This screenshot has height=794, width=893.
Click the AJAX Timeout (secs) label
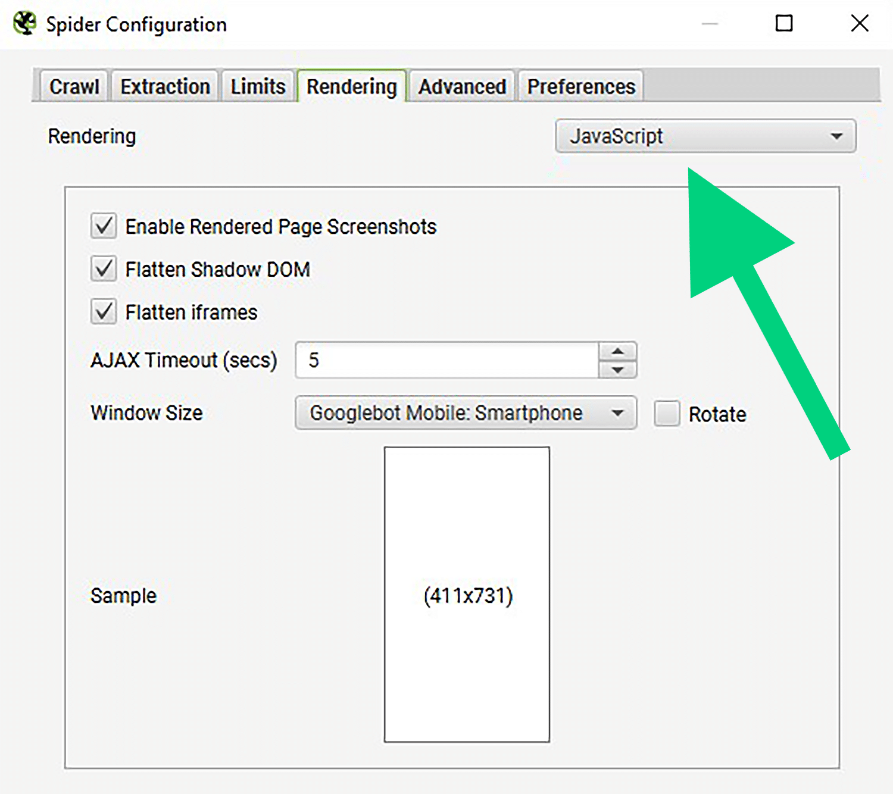click(184, 360)
